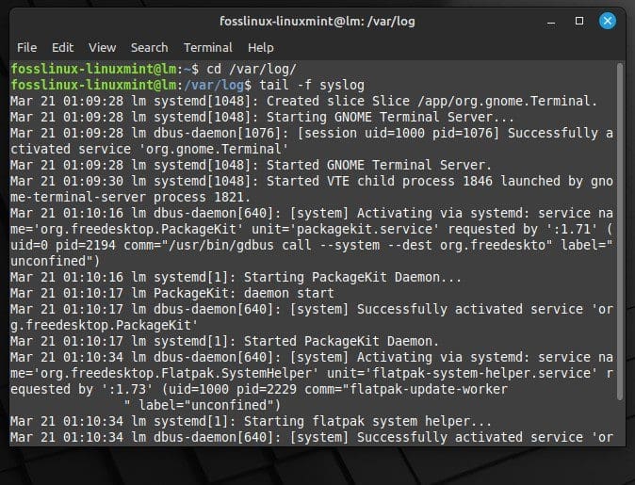Click text '[session uid=1000 pid=1076]'

tap(399, 133)
